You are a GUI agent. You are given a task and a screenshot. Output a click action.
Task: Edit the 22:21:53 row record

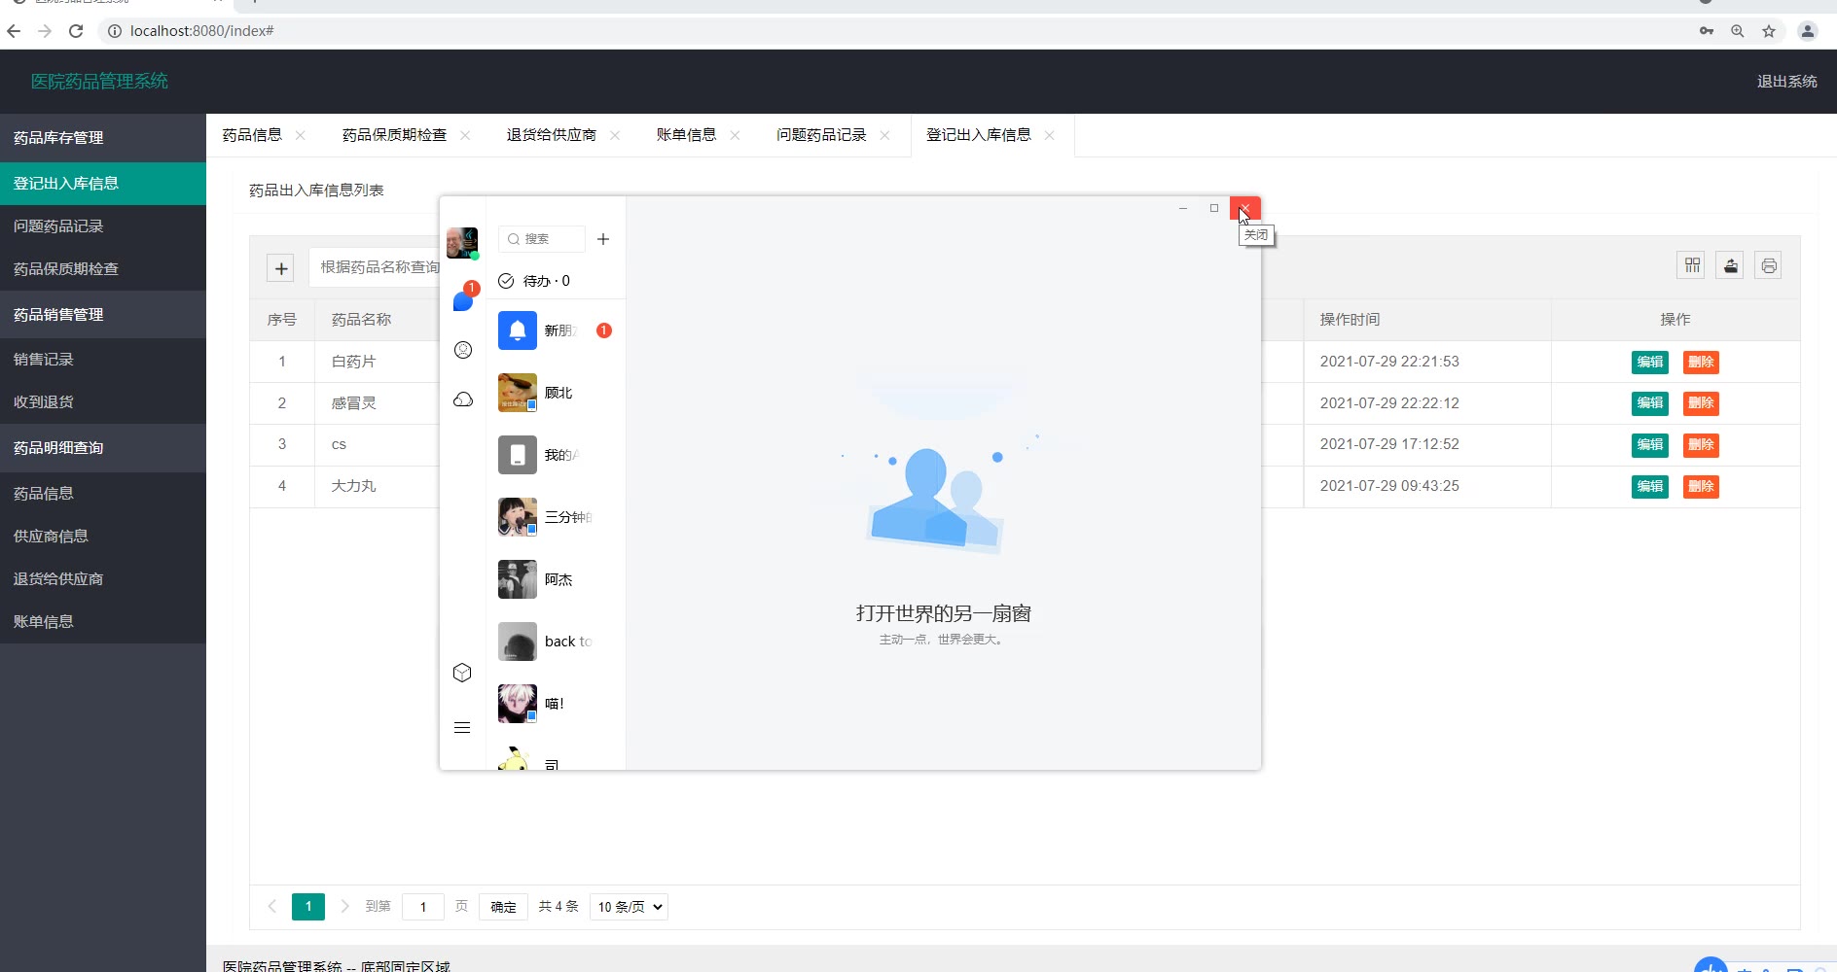1650,363
